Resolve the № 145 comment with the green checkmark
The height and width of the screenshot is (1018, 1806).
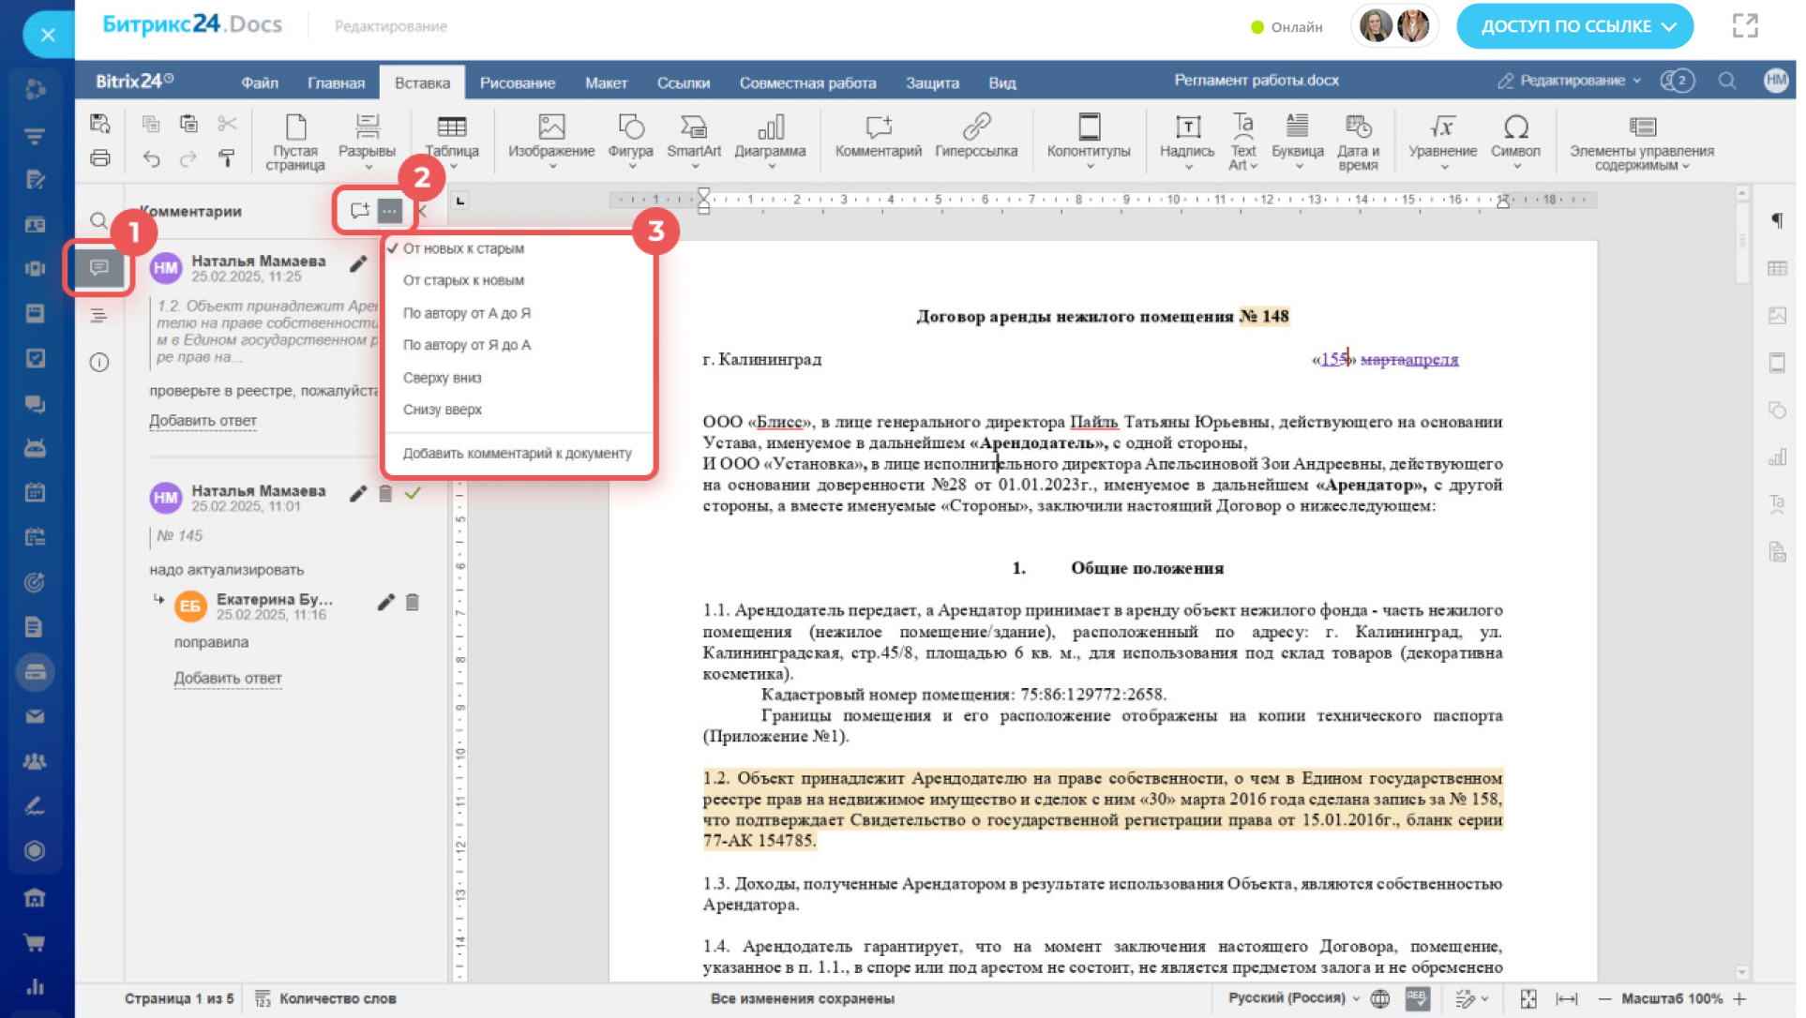(x=413, y=493)
